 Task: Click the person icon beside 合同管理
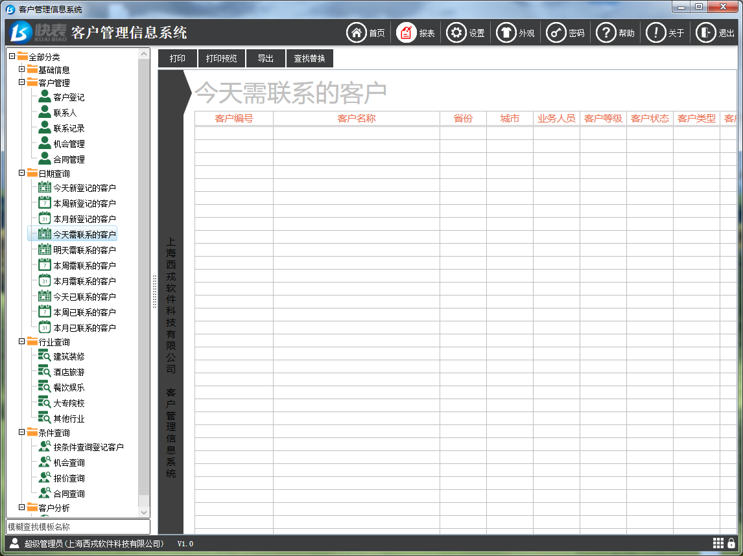[x=45, y=159]
